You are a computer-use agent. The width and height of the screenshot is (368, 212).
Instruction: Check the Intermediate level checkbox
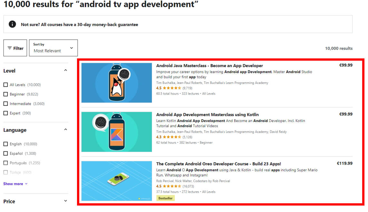5,104
